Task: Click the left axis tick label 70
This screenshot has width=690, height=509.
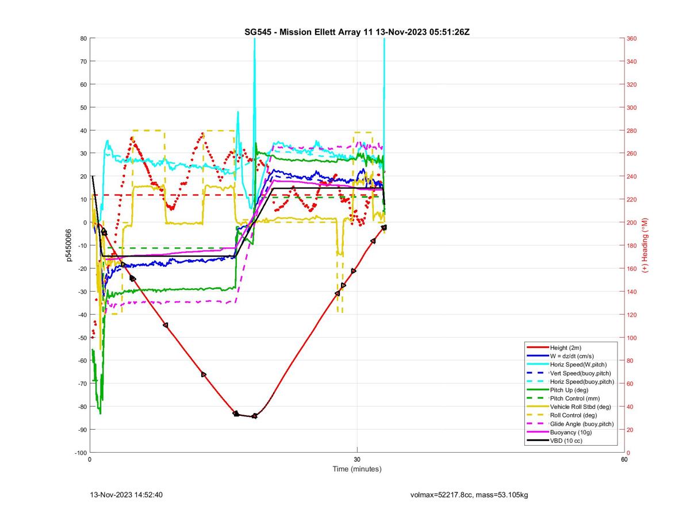Action: (83, 62)
